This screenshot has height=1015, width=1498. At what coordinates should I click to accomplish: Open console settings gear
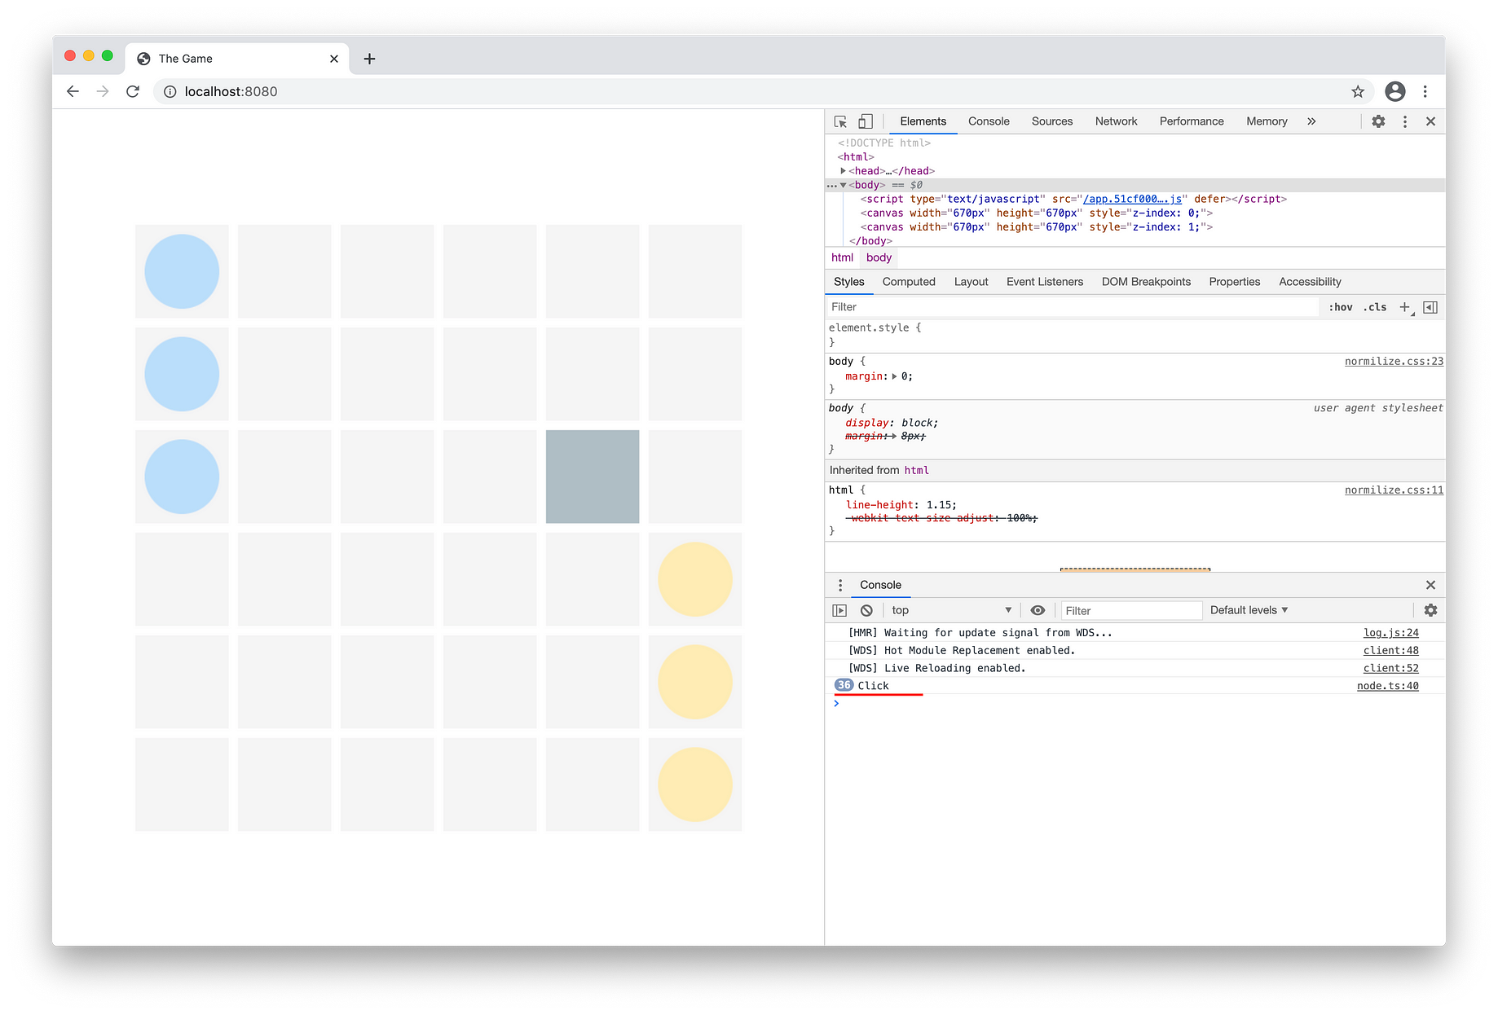(x=1430, y=610)
